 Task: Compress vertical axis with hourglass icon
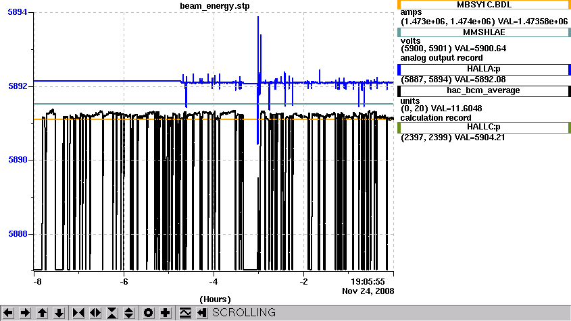(112, 313)
